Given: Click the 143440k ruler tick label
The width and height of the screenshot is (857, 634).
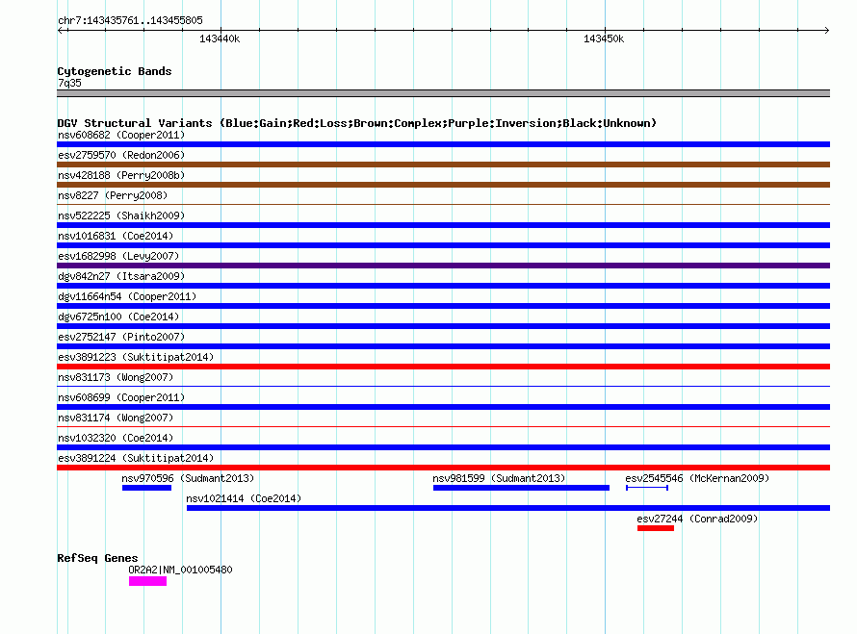Looking at the screenshot, I should [220, 38].
